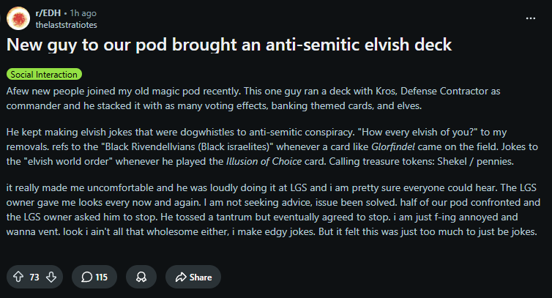Click the 115 comments count
The width and height of the screenshot is (552, 298).
click(101, 277)
